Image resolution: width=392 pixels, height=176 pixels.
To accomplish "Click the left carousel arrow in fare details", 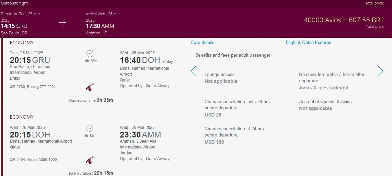I will coord(193,71).
